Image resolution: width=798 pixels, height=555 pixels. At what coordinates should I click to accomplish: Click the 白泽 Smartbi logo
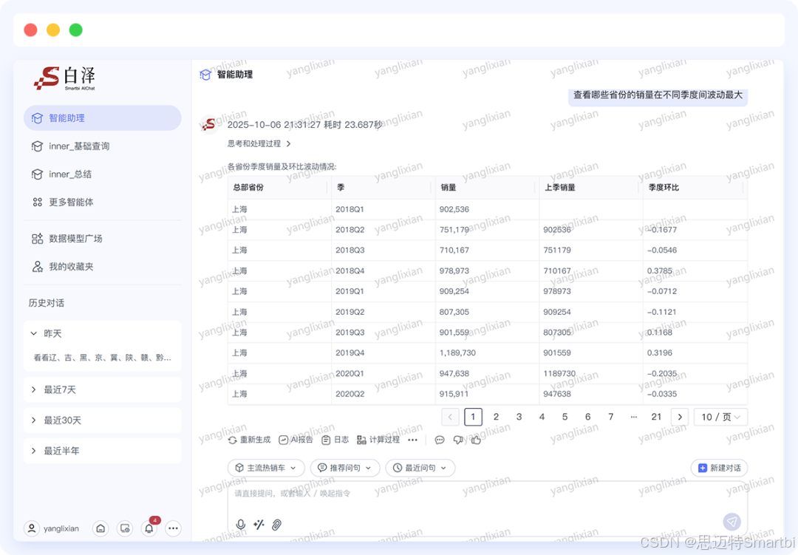click(x=64, y=78)
